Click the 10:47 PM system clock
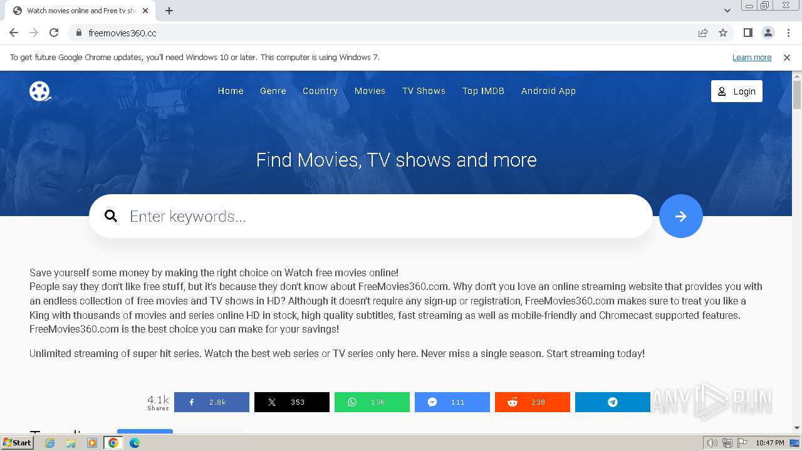 click(769, 443)
